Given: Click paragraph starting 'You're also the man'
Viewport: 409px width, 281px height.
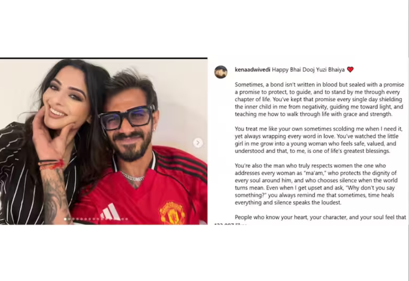Looking at the screenshot, I should [316, 184].
